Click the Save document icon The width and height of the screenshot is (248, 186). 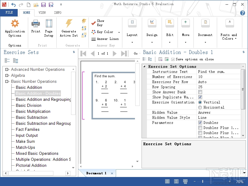click(x=43, y=4)
